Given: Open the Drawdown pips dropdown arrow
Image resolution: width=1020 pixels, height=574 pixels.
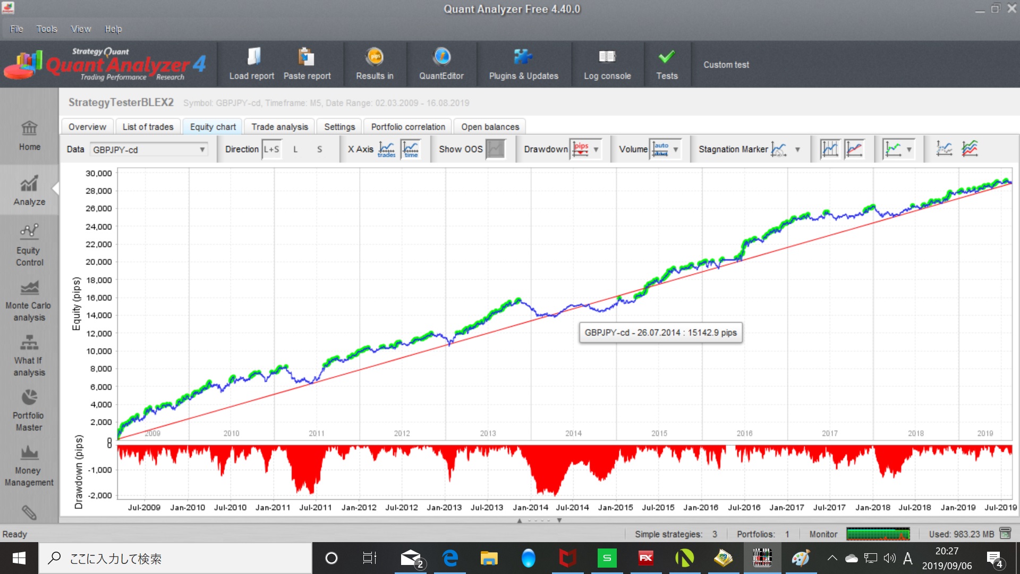Looking at the screenshot, I should click(596, 150).
